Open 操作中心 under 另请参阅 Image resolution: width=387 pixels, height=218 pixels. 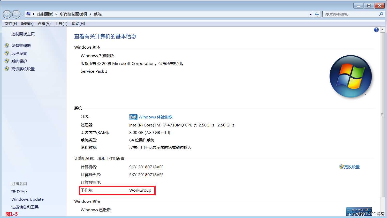coord(19,192)
